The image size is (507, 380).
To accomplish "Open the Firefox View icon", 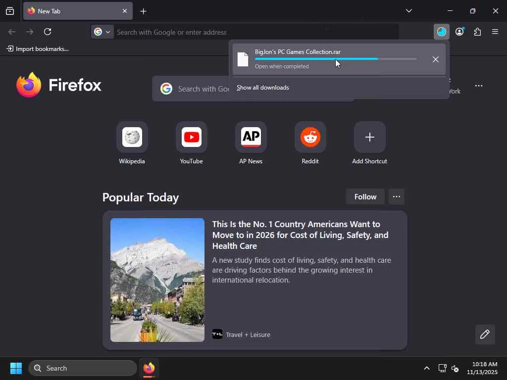I will coord(10,11).
